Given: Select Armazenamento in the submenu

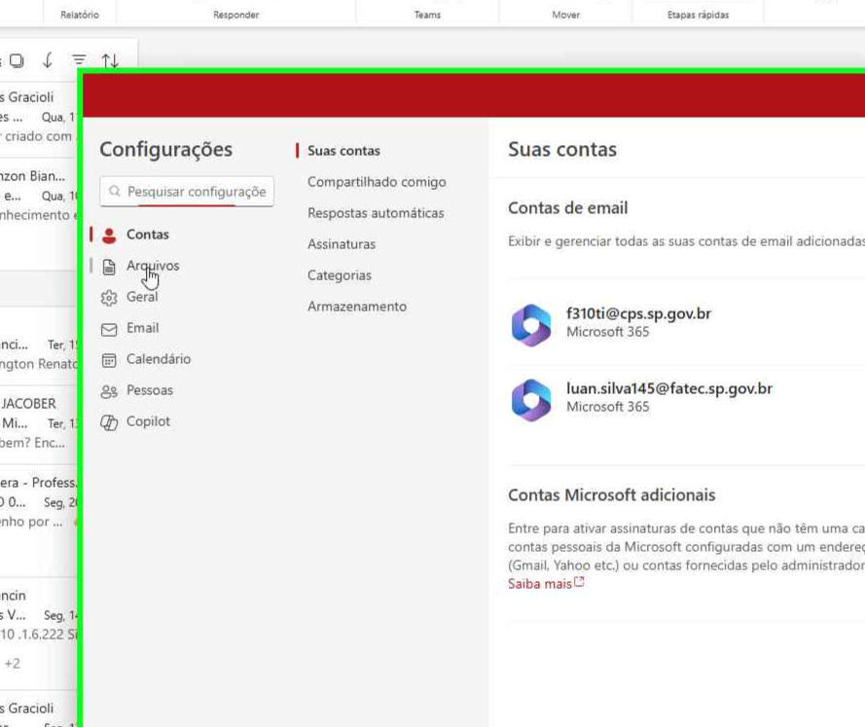Looking at the screenshot, I should (x=356, y=307).
